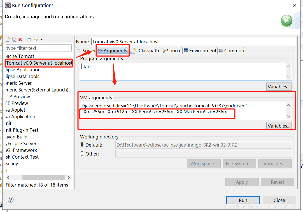Image resolution: width=303 pixels, height=212 pixels.
Task: Create a new launch configuration
Action: click(x=8, y=39)
